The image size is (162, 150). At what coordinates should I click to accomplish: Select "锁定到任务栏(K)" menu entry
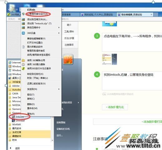point(35,74)
